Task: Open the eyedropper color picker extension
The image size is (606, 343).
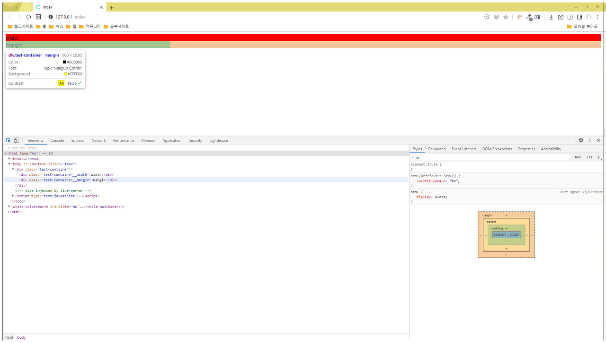Action: (528, 17)
